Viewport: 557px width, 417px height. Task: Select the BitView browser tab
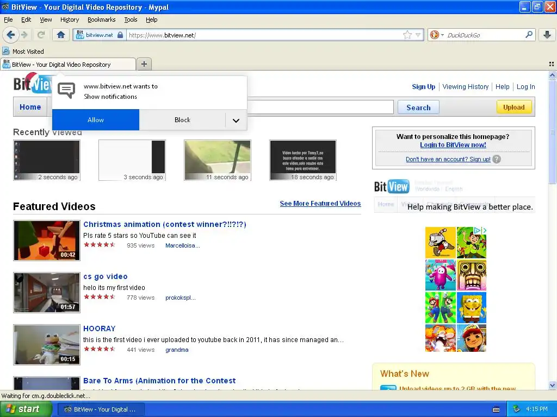68,64
